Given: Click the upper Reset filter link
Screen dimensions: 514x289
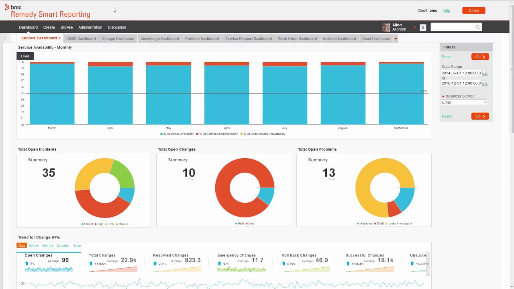Looking at the screenshot, I should tap(447, 57).
